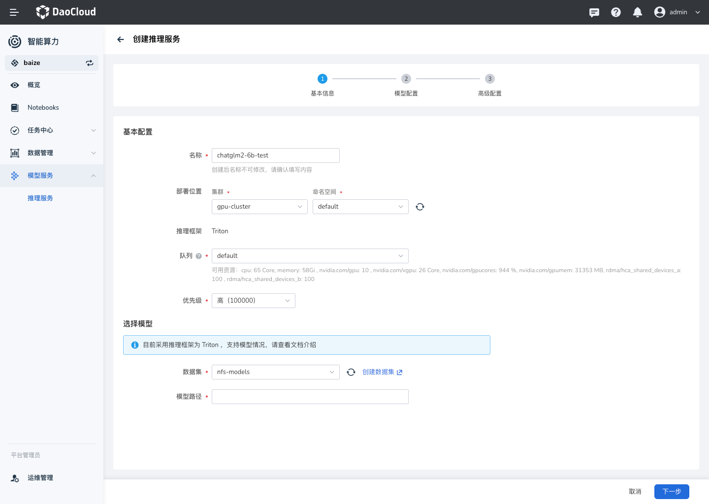This screenshot has width=709, height=504.
Task: Click the info icon in the Triton notice
Action: pyautogui.click(x=135, y=345)
